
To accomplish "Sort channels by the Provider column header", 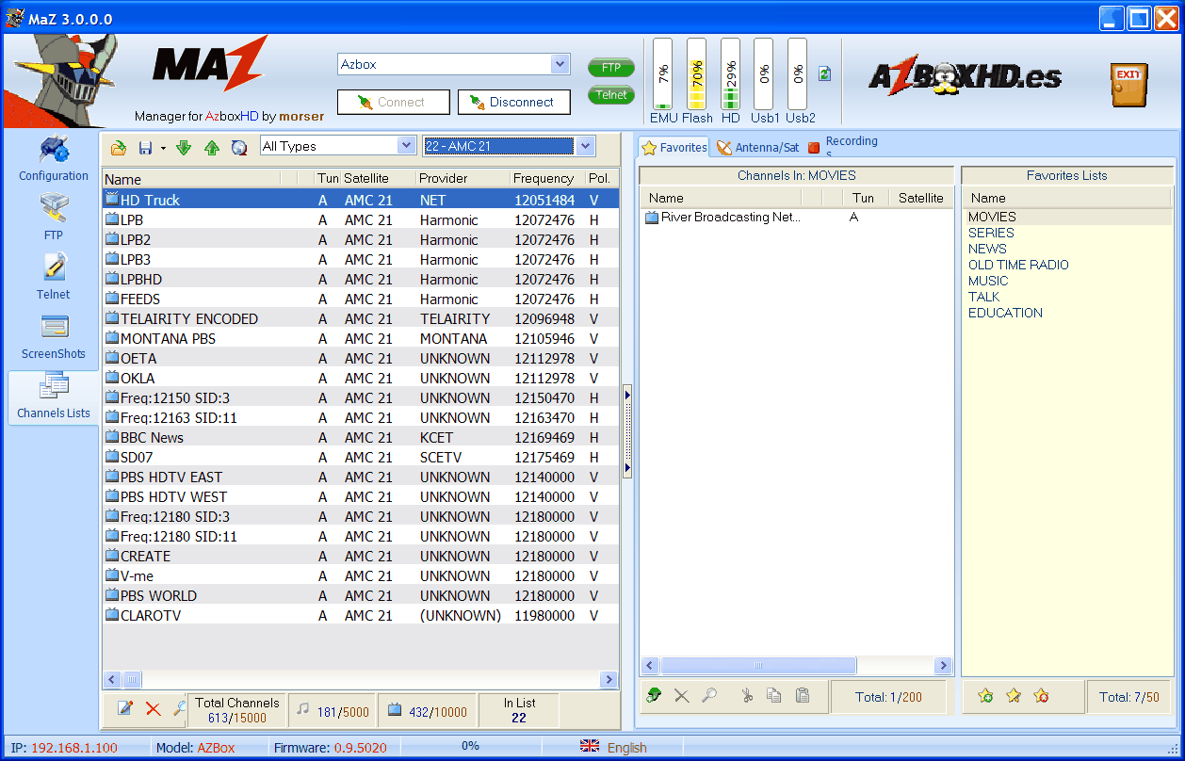I will tap(463, 178).
